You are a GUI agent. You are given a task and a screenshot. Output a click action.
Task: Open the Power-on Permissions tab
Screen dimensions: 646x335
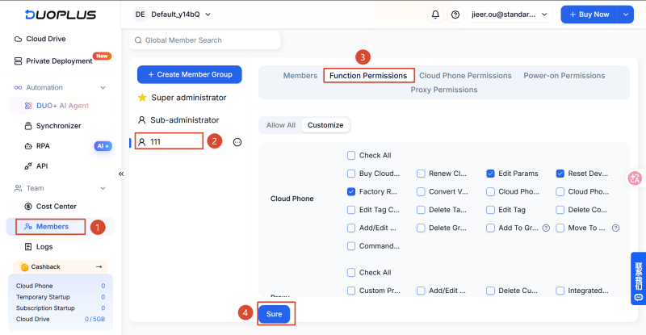pos(564,76)
